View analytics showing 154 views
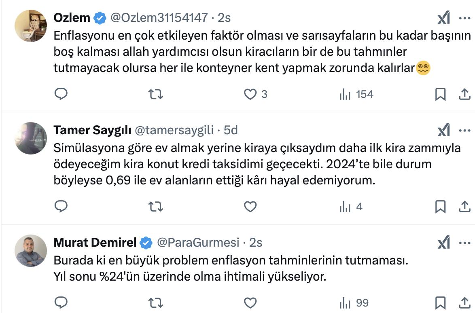Viewport: 475px width, 313px height. pyautogui.click(x=356, y=94)
